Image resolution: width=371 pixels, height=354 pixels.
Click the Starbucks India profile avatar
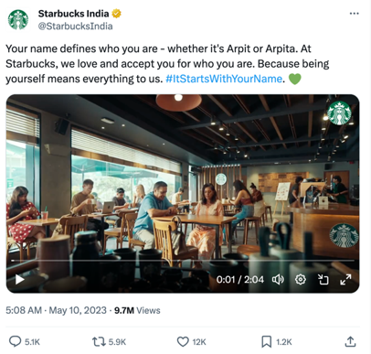(x=18, y=20)
